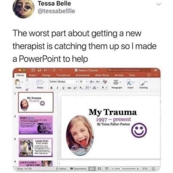Image resolution: width=173 pixels, height=173 pixels.
Task: Click the Paste clipboard icon
Action: (18, 82)
